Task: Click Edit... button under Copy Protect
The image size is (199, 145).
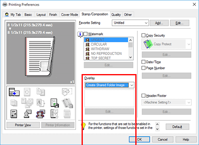Action: pyautogui.click(x=166, y=55)
